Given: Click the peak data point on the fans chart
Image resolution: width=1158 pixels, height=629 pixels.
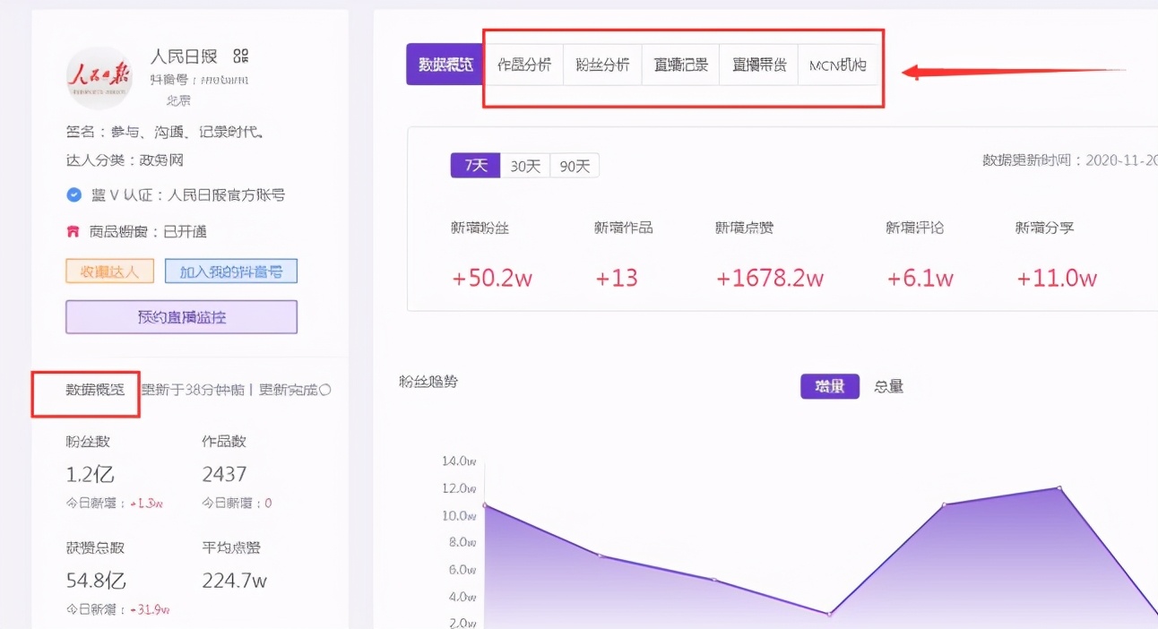Looking at the screenshot, I should pyautogui.click(x=1059, y=488).
